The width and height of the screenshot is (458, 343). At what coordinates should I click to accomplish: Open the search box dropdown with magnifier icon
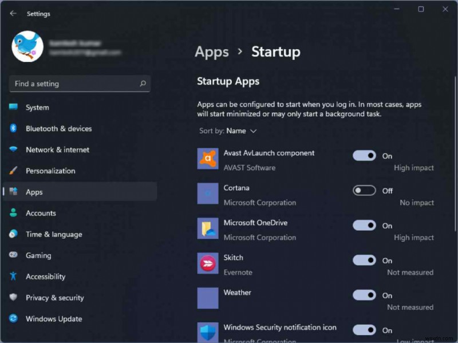(142, 84)
